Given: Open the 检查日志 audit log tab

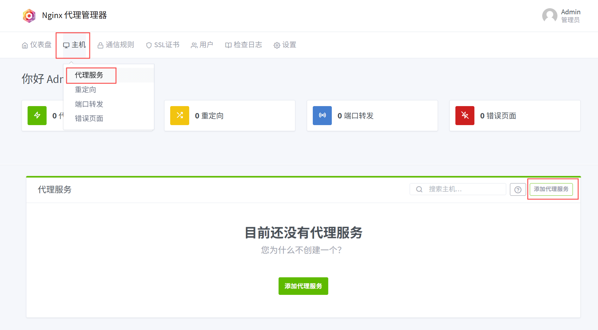Looking at the screenshot, I should 244,45.
